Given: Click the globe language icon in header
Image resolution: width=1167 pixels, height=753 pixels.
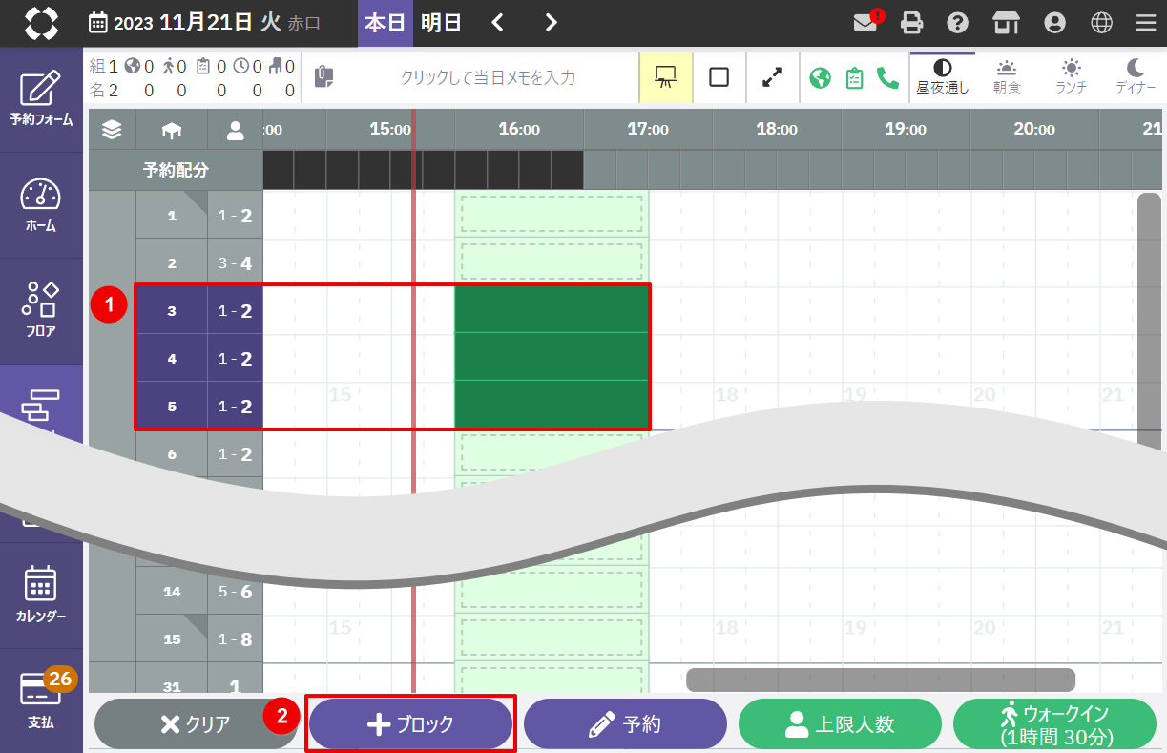Looking at the screenshot, I should click(1101, 23).
